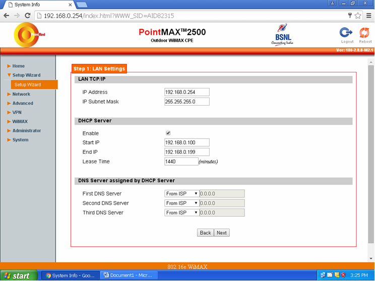Expand the System menu section
Viewport: 375px width, 281px height.
pyautogui.click(x=18, y=140)
